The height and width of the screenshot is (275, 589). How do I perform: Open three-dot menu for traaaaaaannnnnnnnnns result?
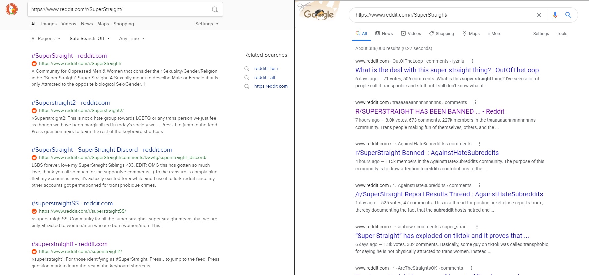pyautogui.click(x=475, y=102)
